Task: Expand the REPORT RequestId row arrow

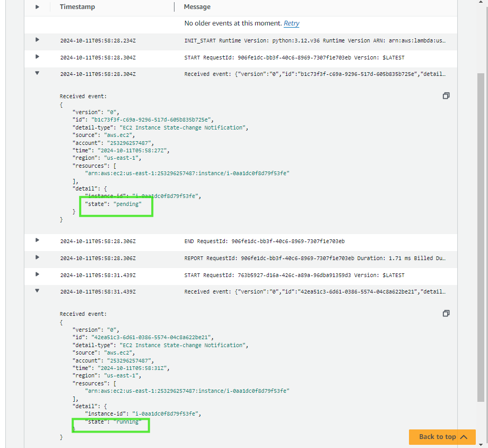Action: (37, 257)
